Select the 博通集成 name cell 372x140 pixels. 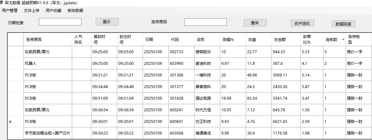[x=207, y=133]
